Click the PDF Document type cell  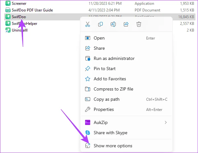147,10
